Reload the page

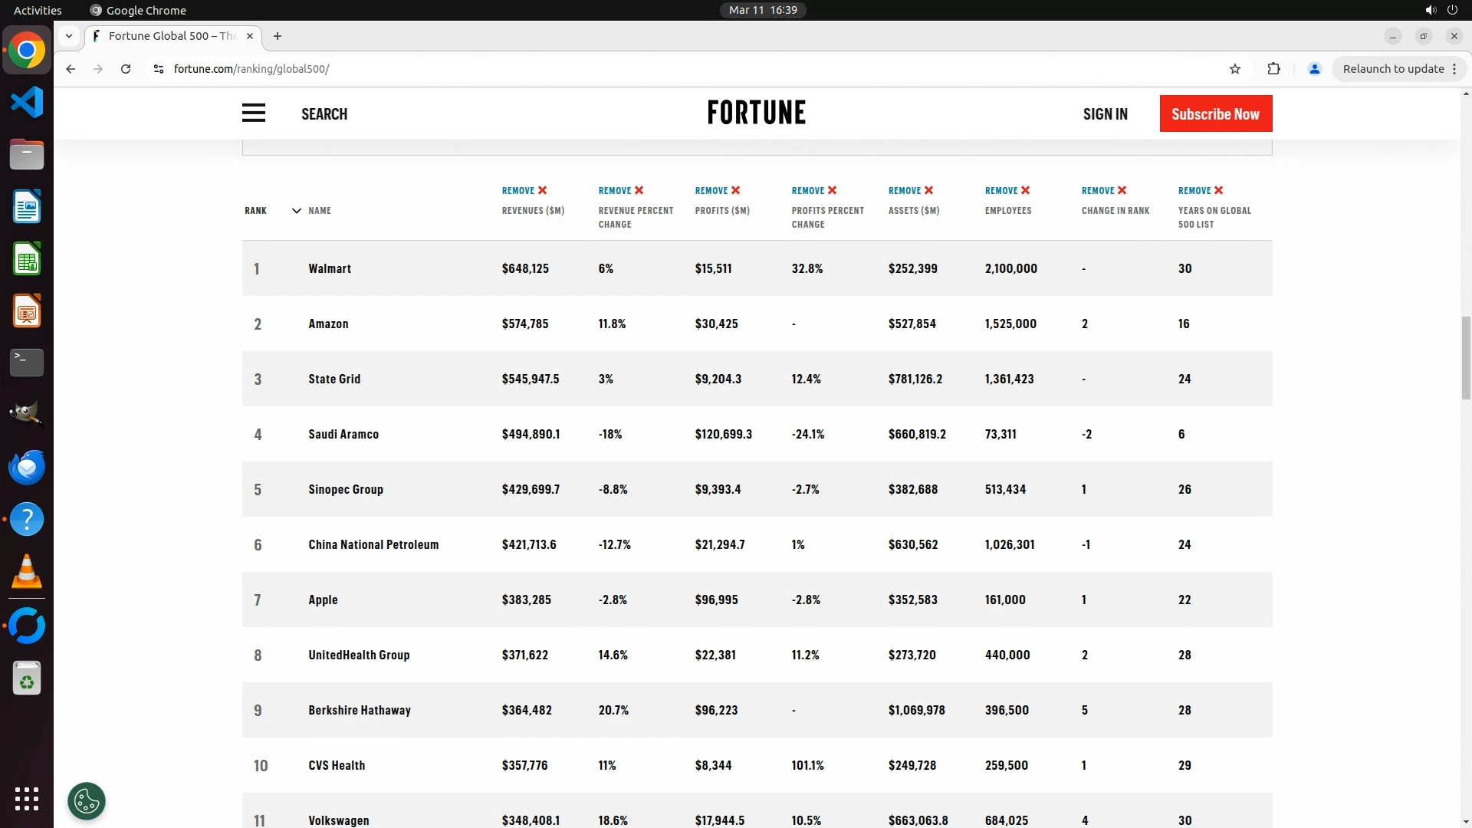pyautogui.click(x=126, y=69)
